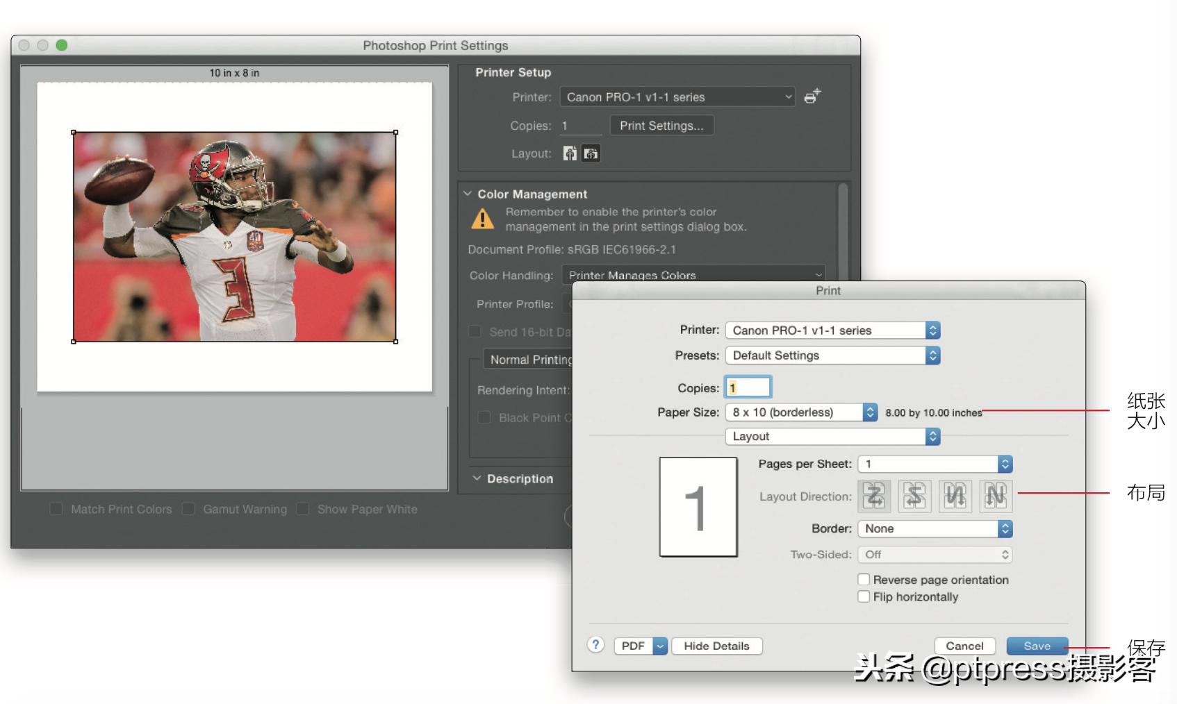Open the Pages per Sheet dropdown

click(x=935, y=464)
